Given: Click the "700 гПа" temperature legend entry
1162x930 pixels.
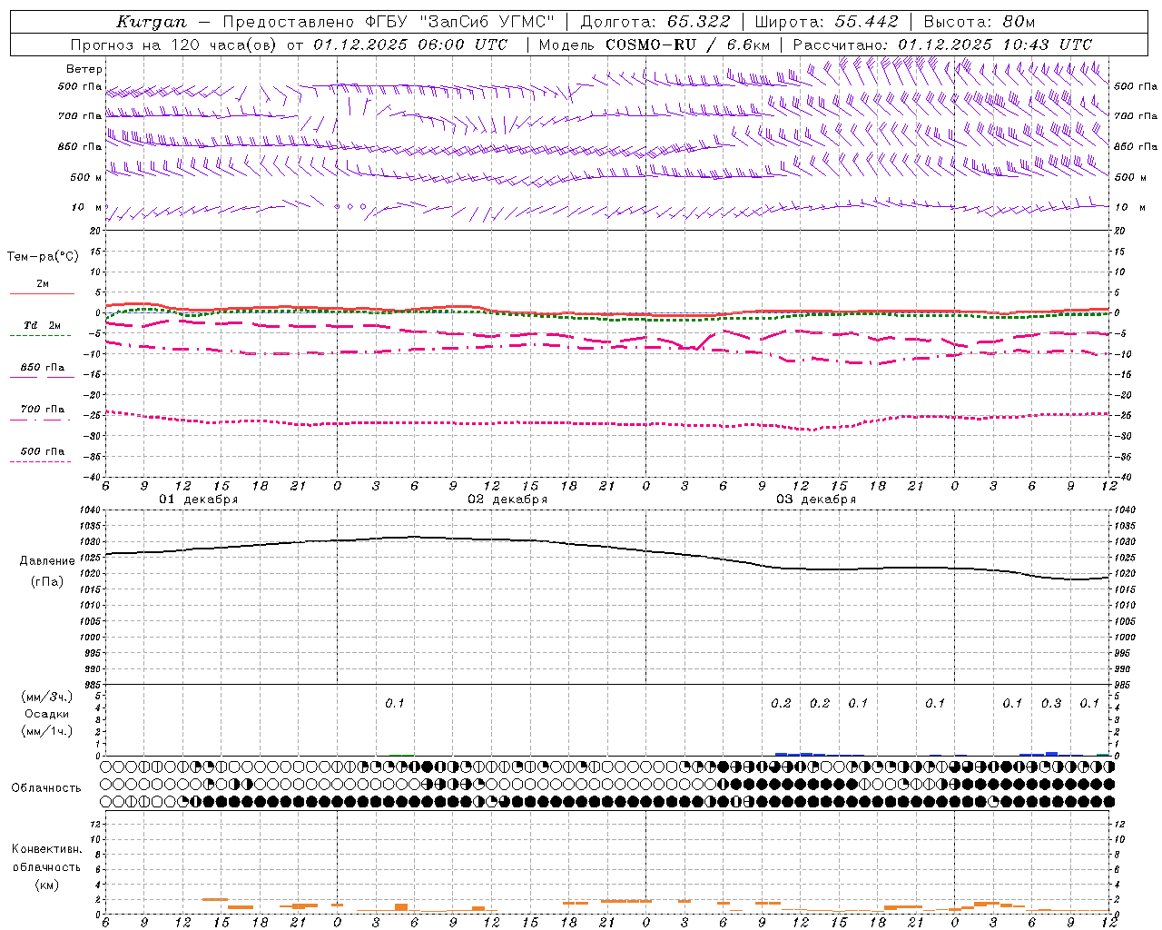Looking at the screenshot, I should (43, 410).
